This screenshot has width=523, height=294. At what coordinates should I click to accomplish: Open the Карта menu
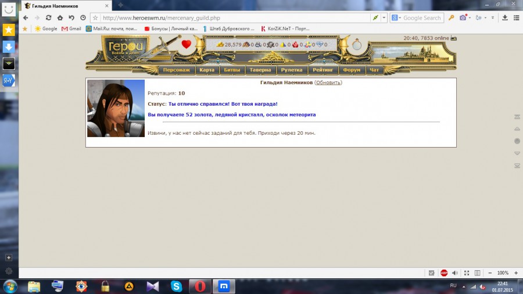click(207, 70)
